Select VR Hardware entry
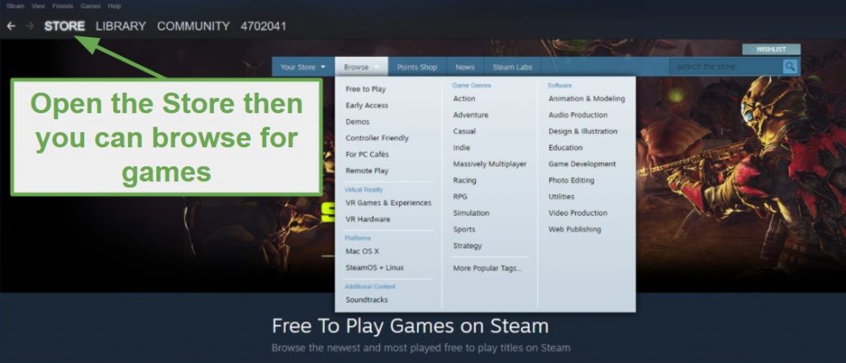 pos(368,219)
